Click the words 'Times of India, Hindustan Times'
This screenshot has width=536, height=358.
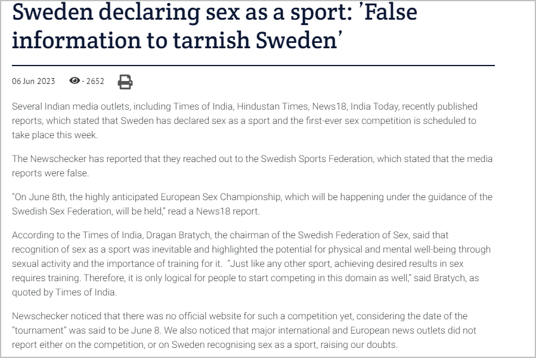coord(241,107)
